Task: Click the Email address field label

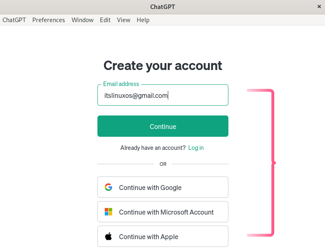Action: click(121, 84)
